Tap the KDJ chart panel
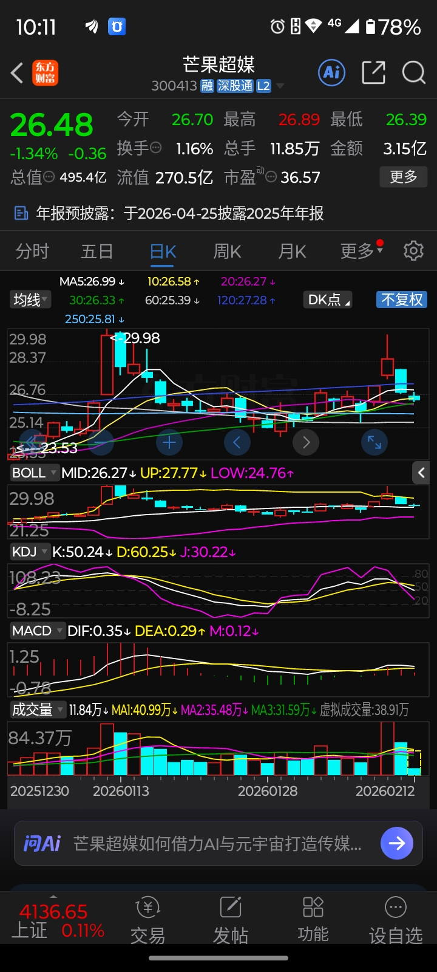 [218, 590]
